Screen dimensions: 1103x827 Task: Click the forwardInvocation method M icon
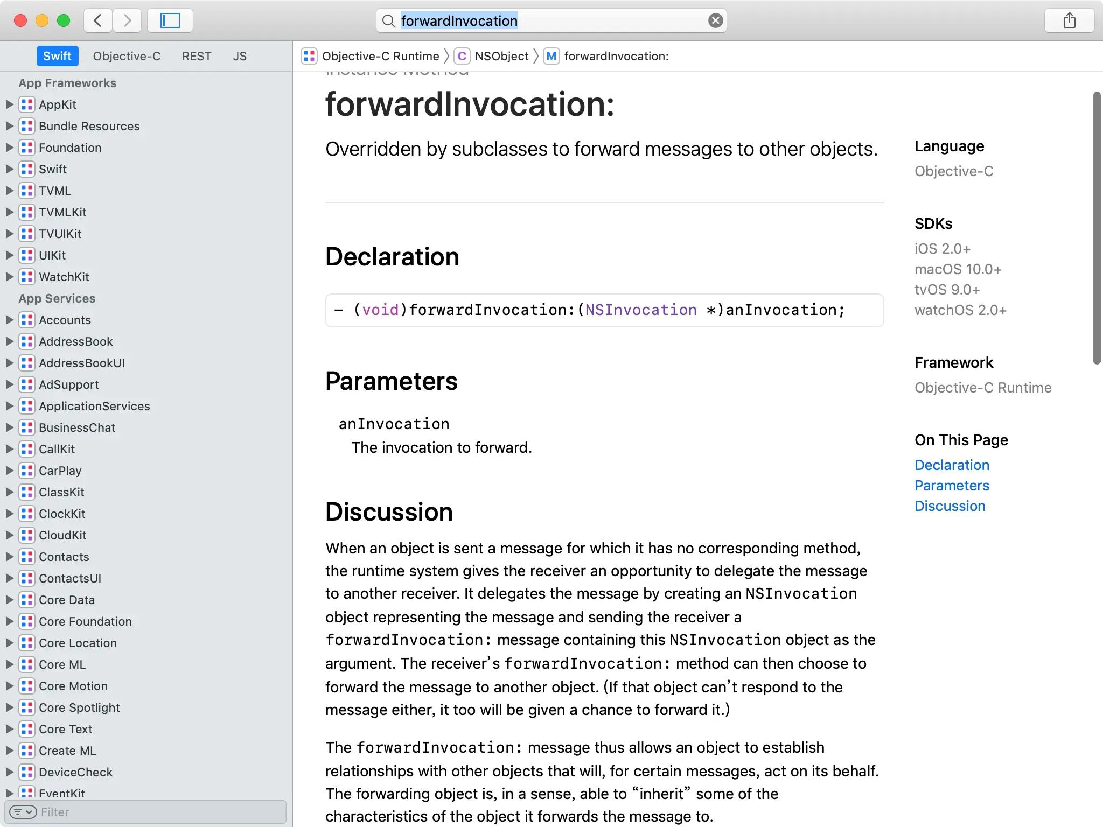click(x=551, y=56)
